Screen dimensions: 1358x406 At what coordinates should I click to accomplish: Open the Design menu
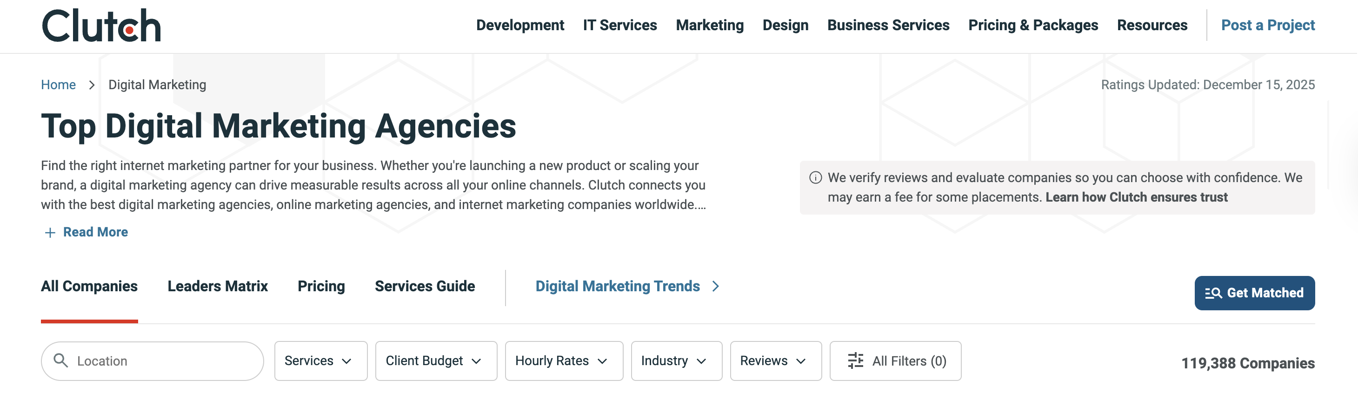pos(785,25)
